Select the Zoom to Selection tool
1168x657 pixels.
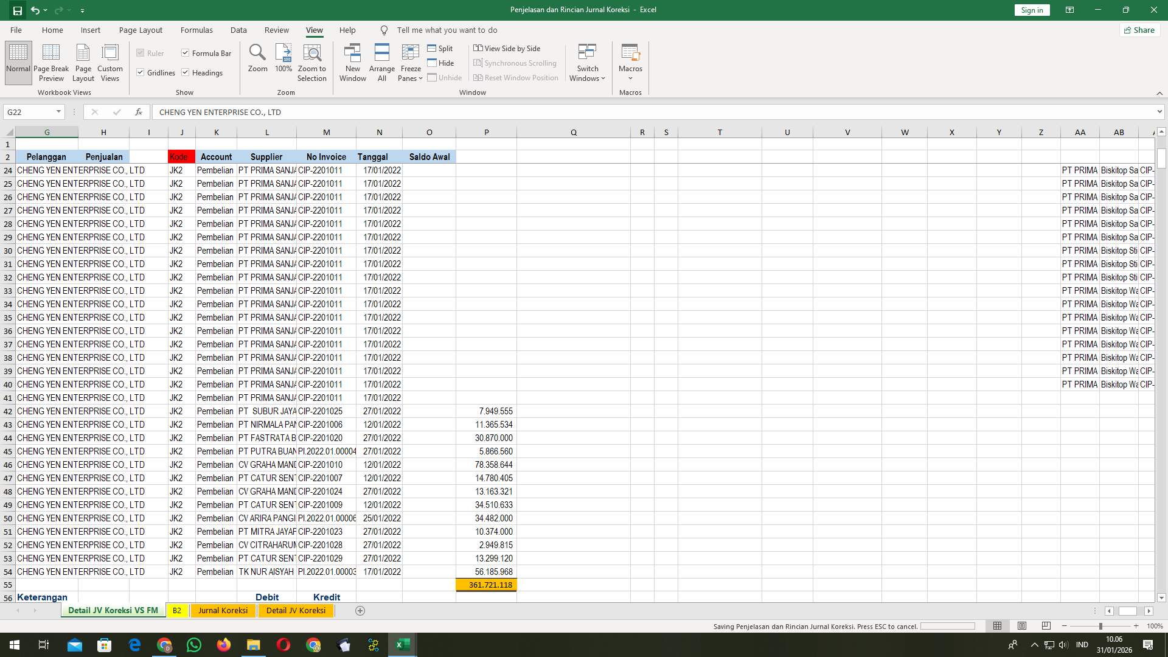coord(312,62)
